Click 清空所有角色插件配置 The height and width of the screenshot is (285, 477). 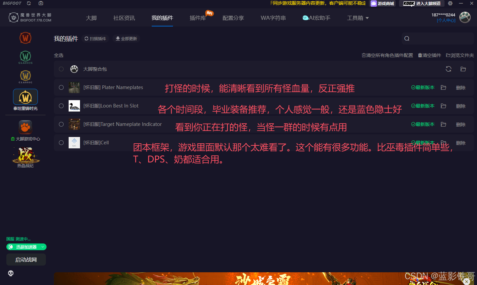(387, 55)
